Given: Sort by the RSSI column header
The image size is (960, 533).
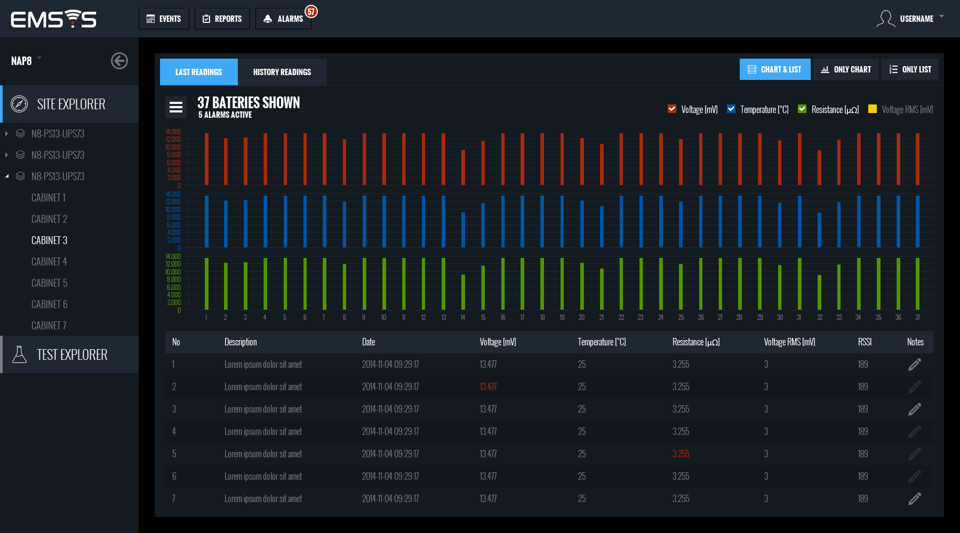Looking at the screenshot, I should (x=865, y=342).
